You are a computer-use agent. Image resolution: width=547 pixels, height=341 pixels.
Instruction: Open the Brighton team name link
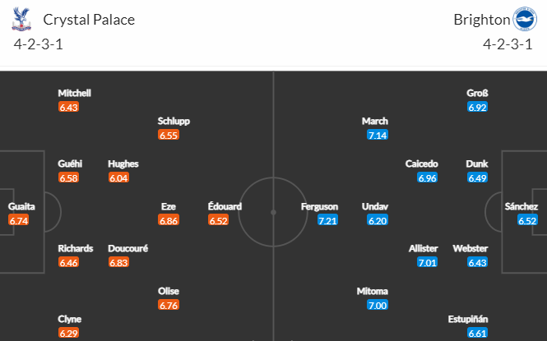pyautogui.click(x=482, y=20)
